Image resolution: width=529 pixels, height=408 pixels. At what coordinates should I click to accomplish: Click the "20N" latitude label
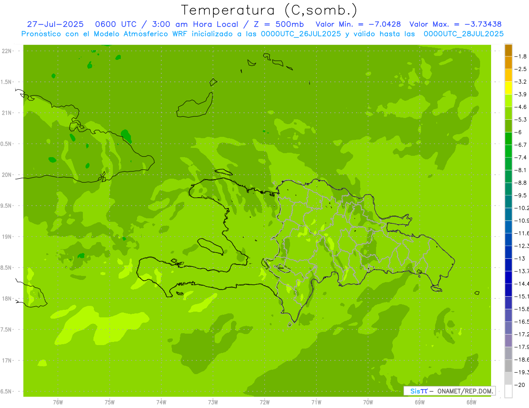[x=7, y=175]
